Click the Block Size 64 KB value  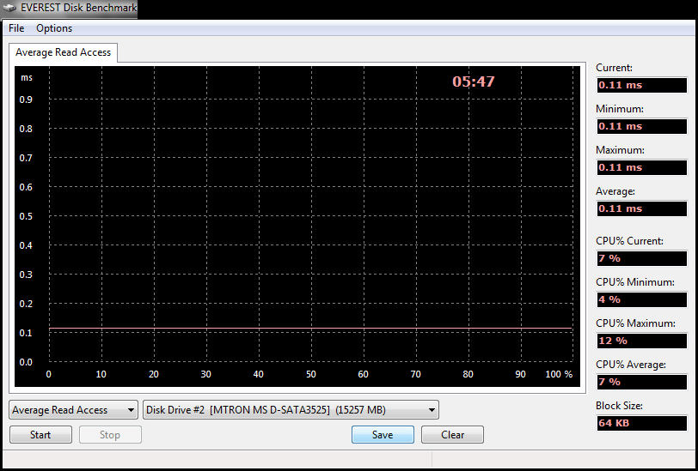coord(642,423)
